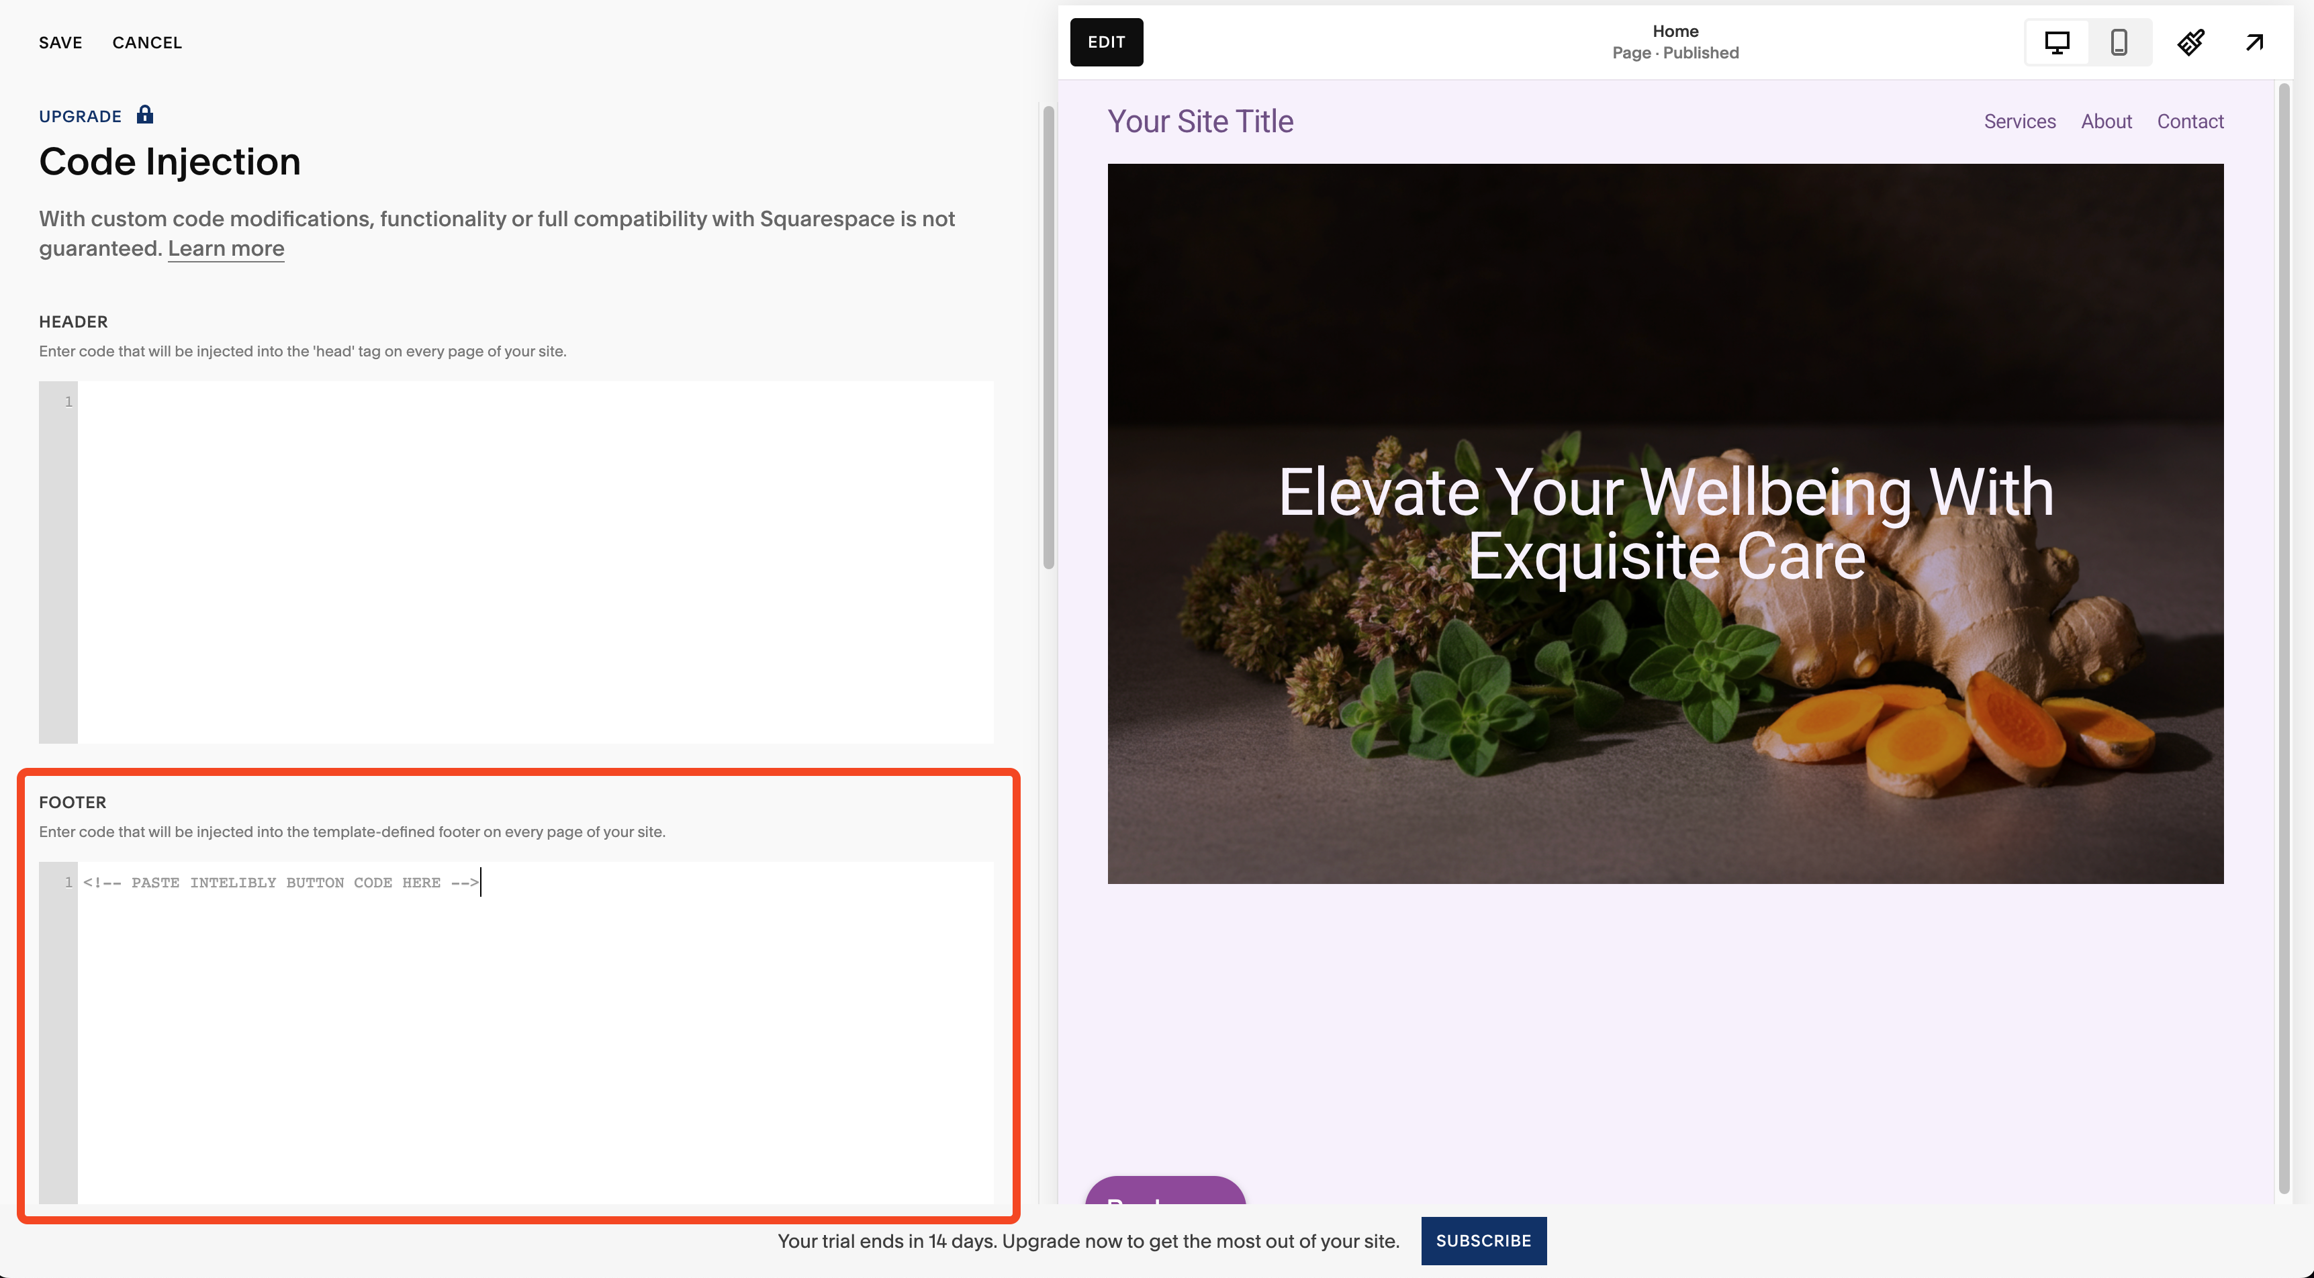
Task: Open About navigation link
Action: pos(2106,121)
